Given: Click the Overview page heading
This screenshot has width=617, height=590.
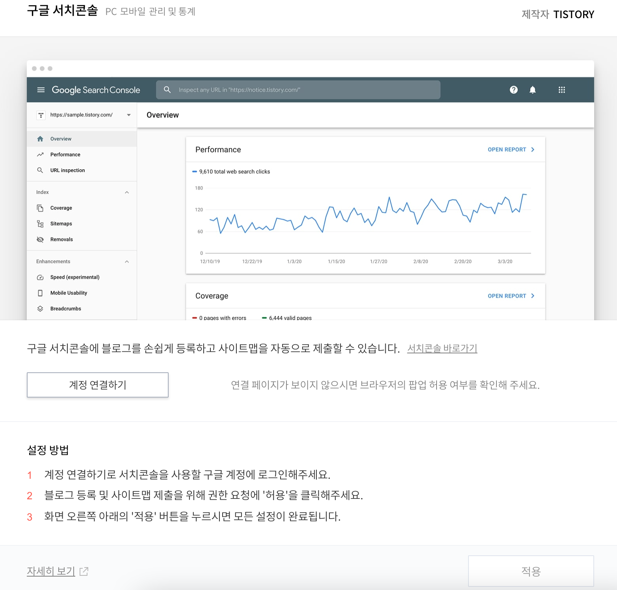Looking at the screenshot, I should pos(163,115).
